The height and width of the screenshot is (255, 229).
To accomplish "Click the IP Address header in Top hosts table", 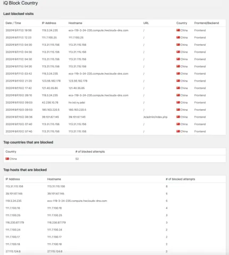I will [13, 179].
